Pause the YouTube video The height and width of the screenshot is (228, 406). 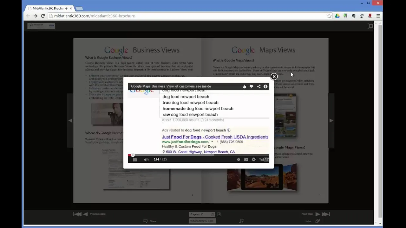tap(135, 160)
